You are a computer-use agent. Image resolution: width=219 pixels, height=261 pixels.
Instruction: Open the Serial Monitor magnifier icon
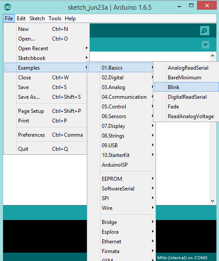click(204, 30)
